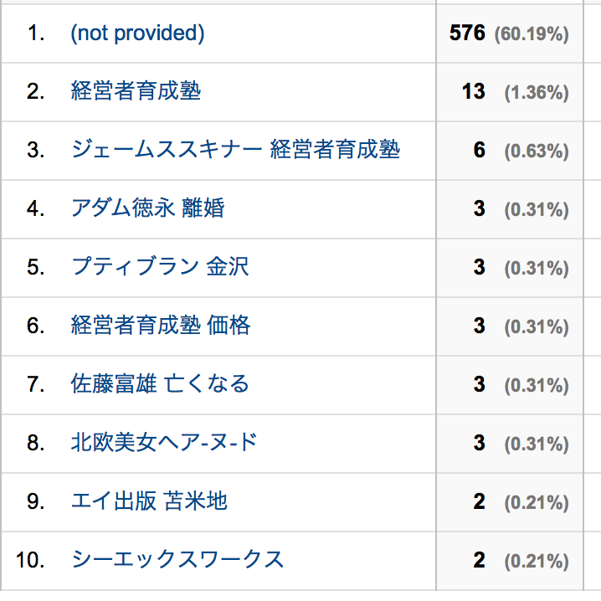Select the 13 sessions value cell
The height and width of the screenshot is (601, 601).
pyautogui.click(x=473, y=91)
